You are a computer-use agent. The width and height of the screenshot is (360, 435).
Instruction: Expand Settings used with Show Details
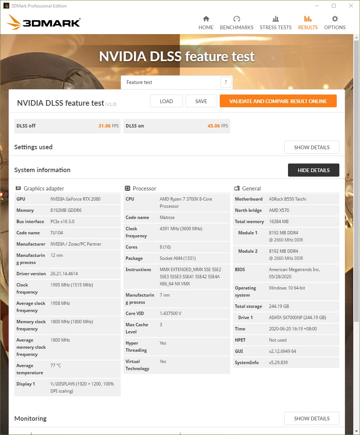tap(312, 147)
